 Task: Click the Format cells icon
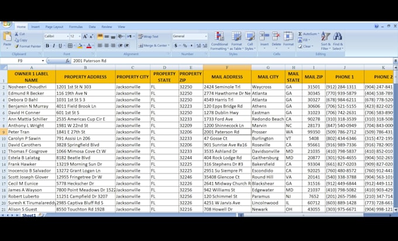point(289,36)
